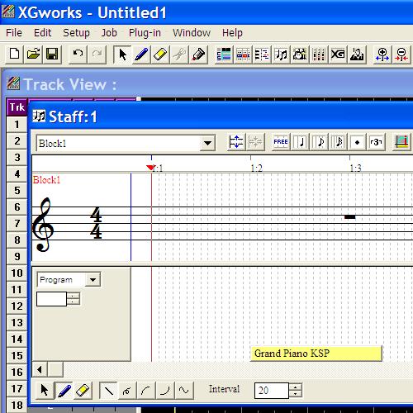
Task: Toggle the triplet button
Action: [376, 142]
